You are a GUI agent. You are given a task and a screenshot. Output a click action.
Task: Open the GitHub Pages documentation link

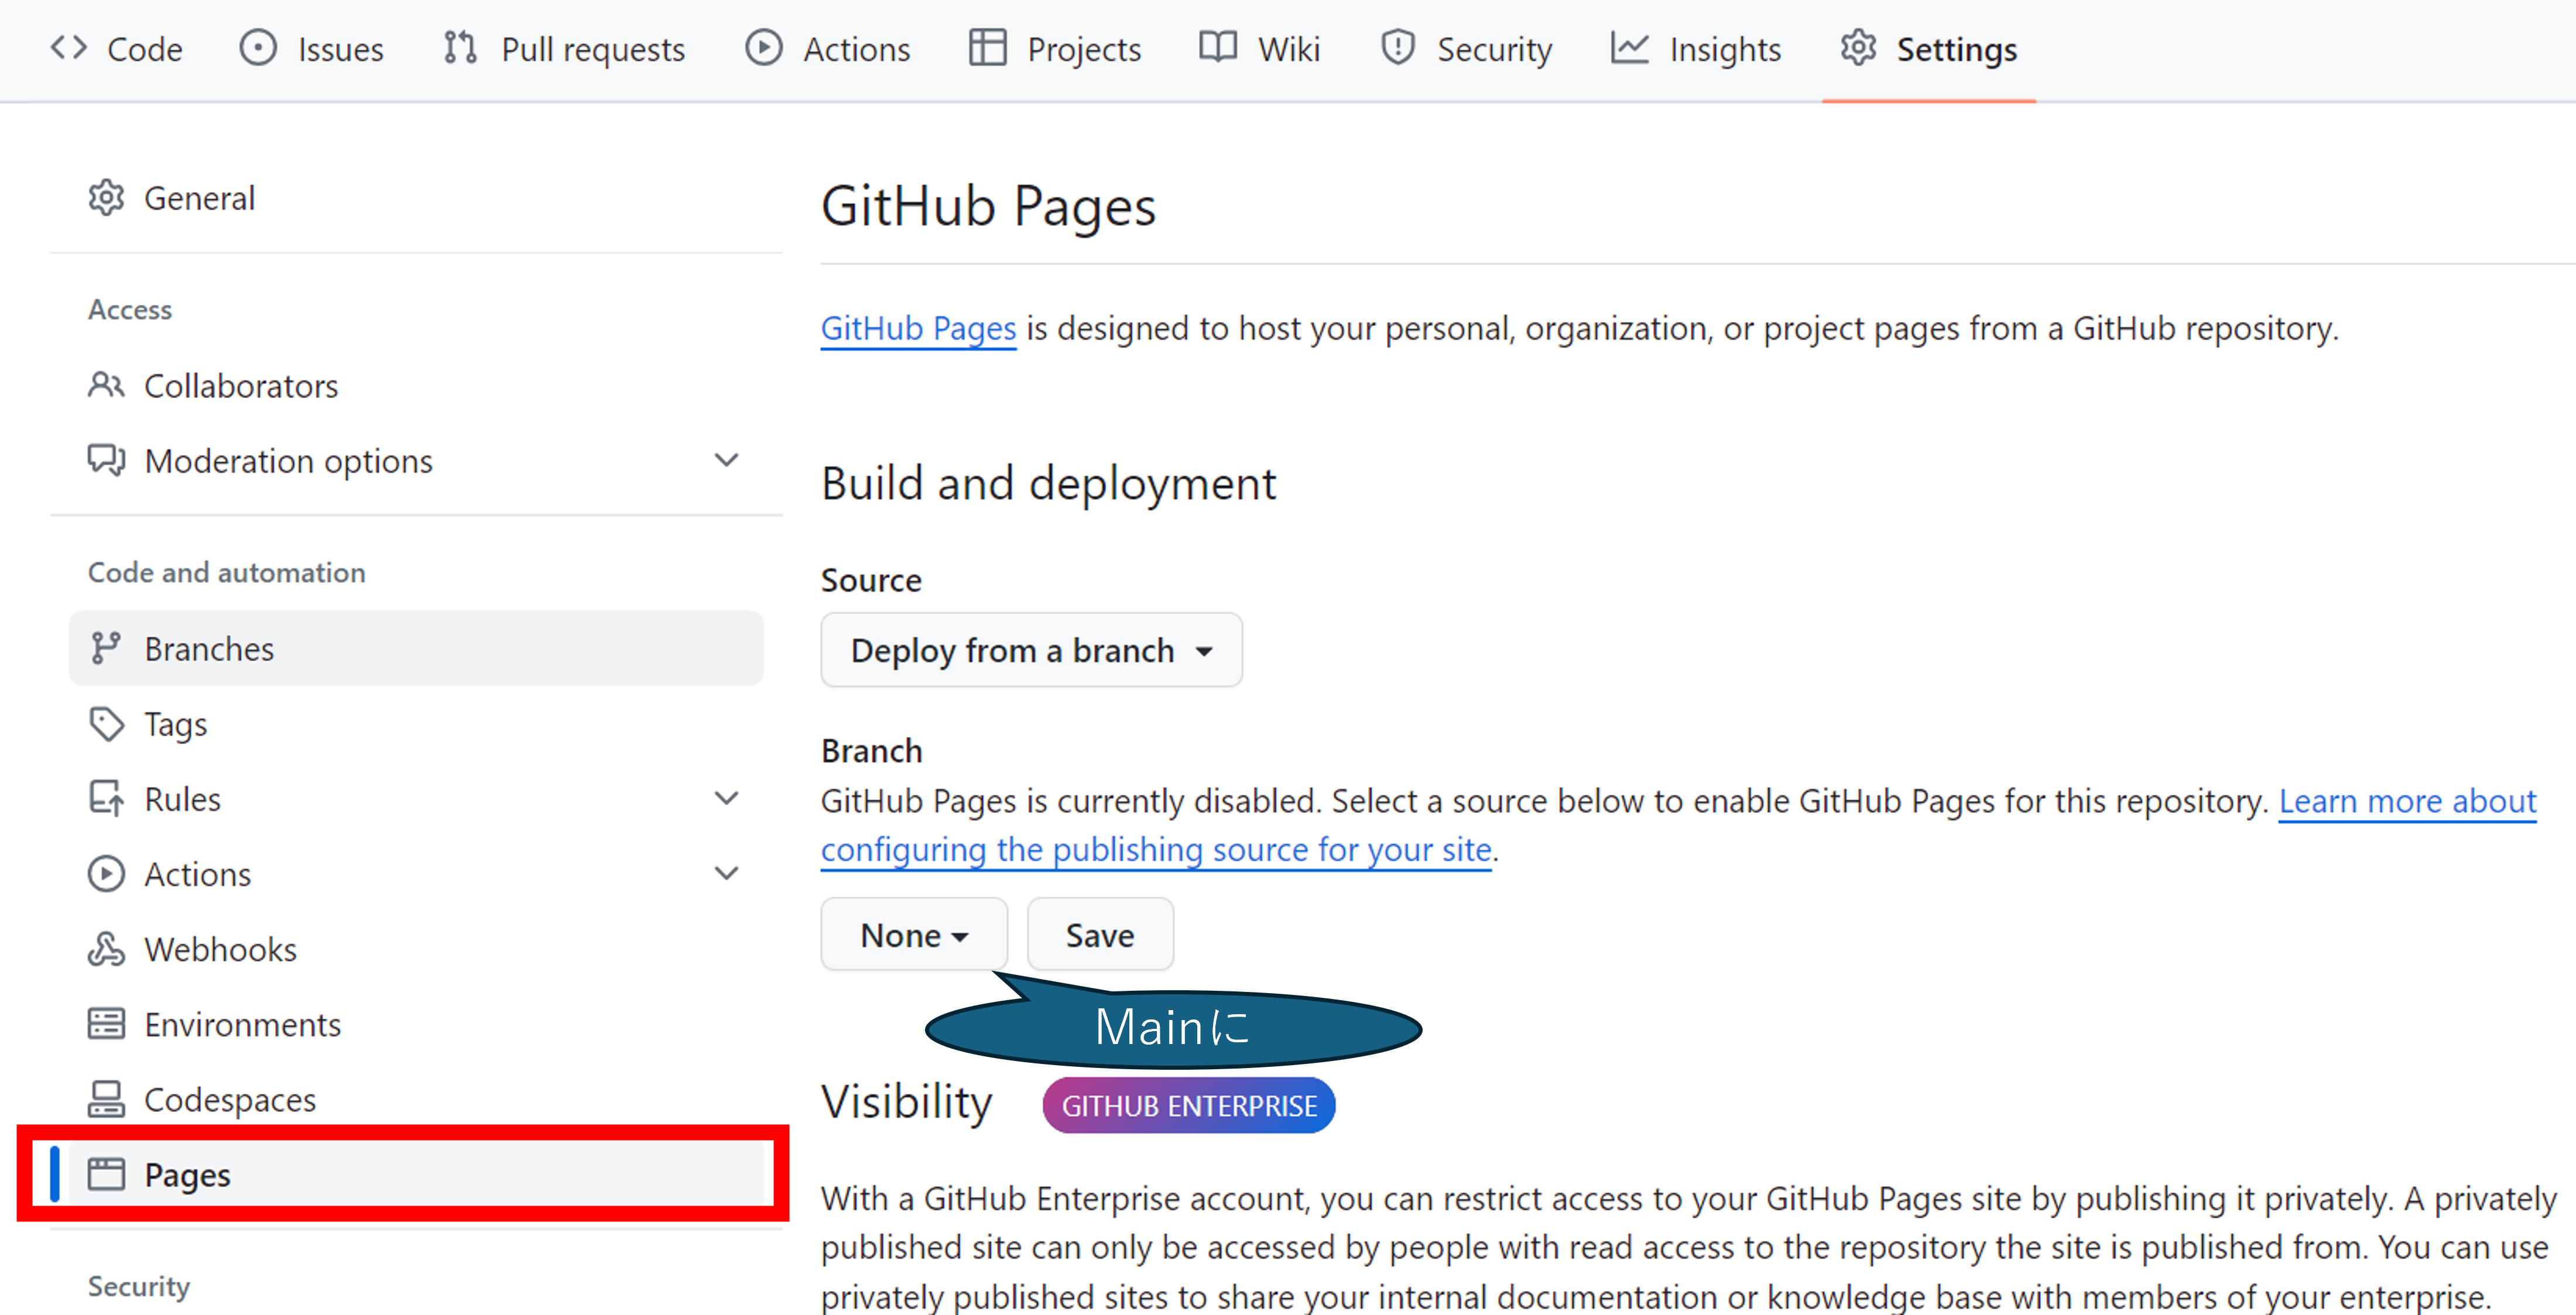pyautogui.click(x=918, y=329)
